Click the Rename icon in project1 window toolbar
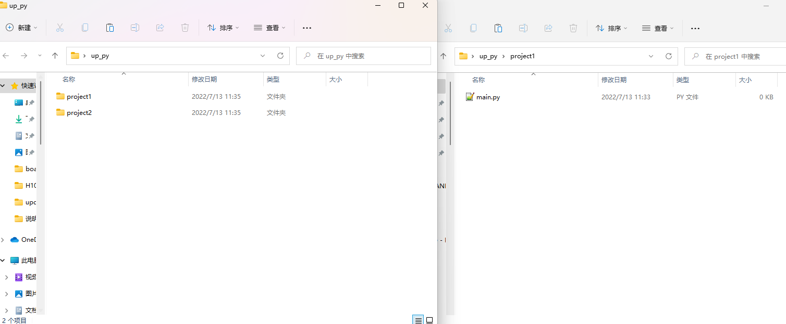The height and width of the screenshot is (324, 786). pyautogui.click(x=523, y=28)
